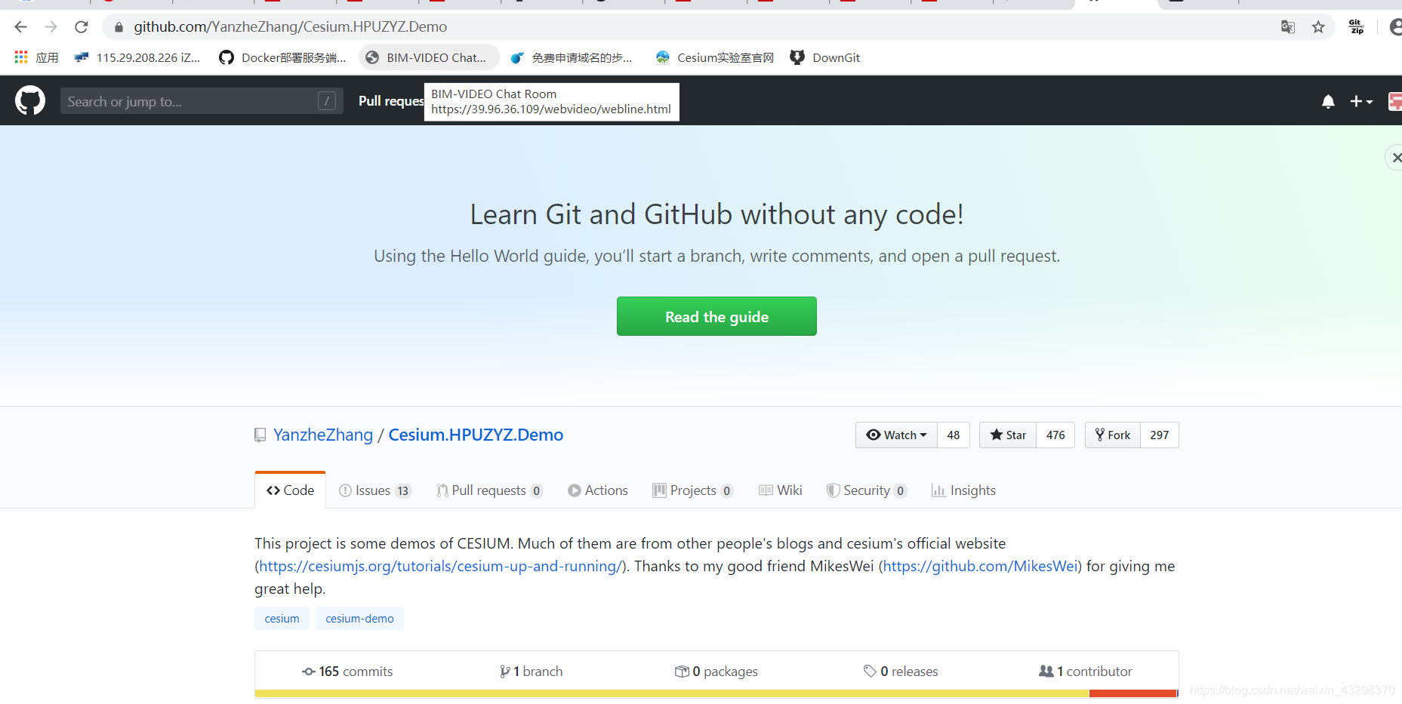Open the Insights tab
Image resolution: width=1402 pixels, height=704 pixels.
[963, 490]
